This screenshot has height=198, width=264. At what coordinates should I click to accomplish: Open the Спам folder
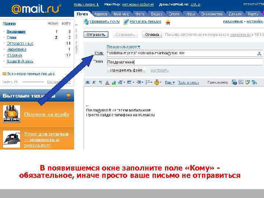[x=11, y=37]
